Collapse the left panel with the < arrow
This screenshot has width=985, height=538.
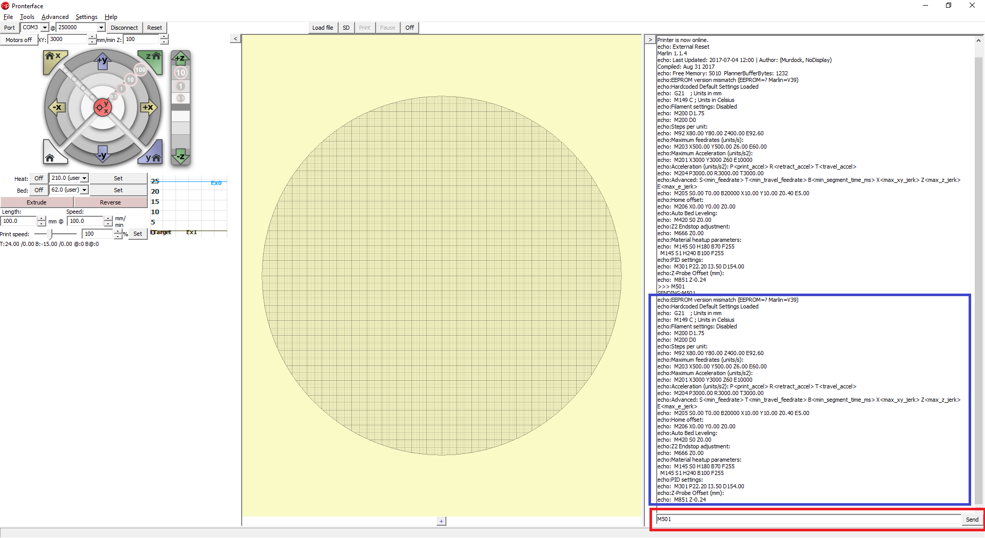click(x=235, y=39)
